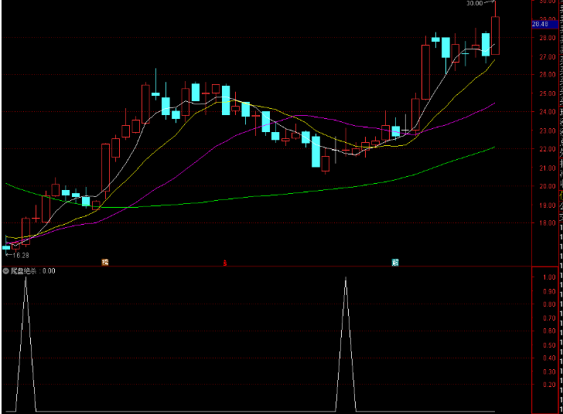The height and width of the screenshot is (414, 563).
Task: Click the 18.00 price axis label
Action: [x=548, y=222]
